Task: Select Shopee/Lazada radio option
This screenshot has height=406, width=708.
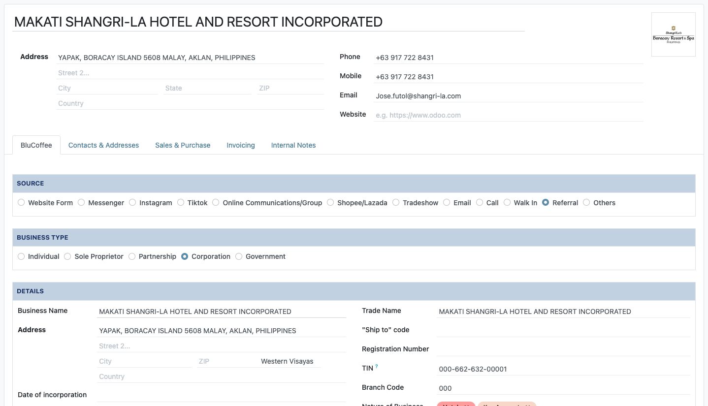Action: coord(330,202)
